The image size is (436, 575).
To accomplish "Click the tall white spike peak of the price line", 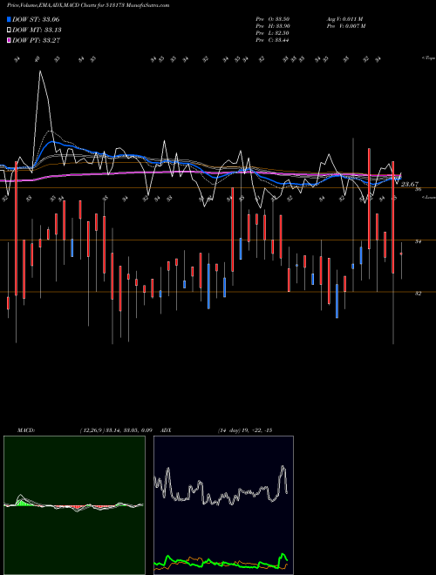I will (x=40, y=71).
